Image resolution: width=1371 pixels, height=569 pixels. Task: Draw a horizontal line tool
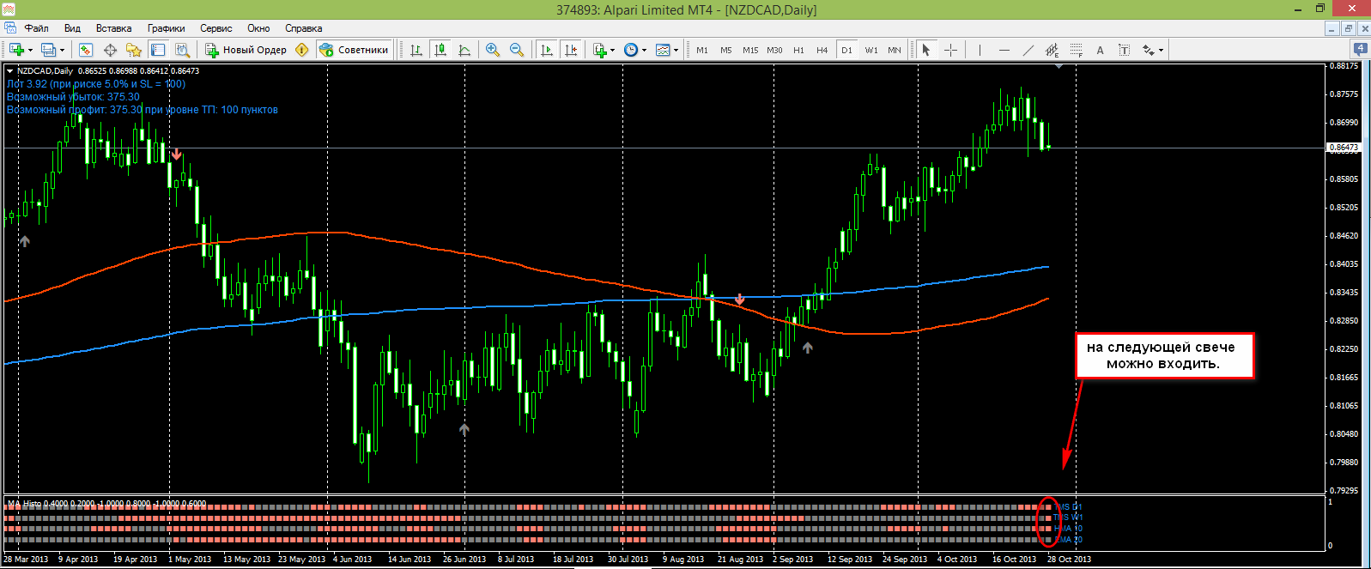pos(1004,50)
